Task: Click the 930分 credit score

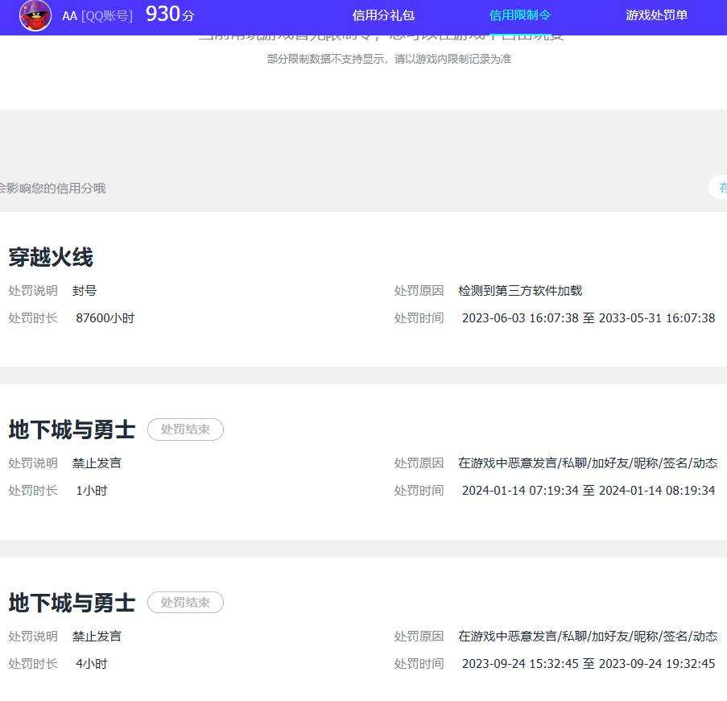Action: pos(170,15)
